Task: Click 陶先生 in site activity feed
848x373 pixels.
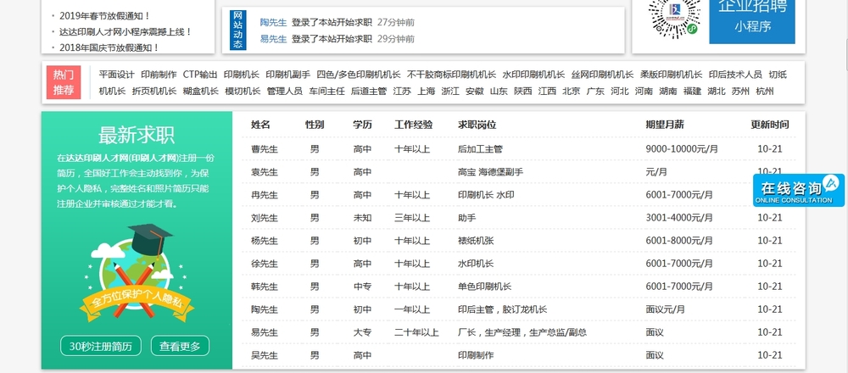Action: pos(273,23)
